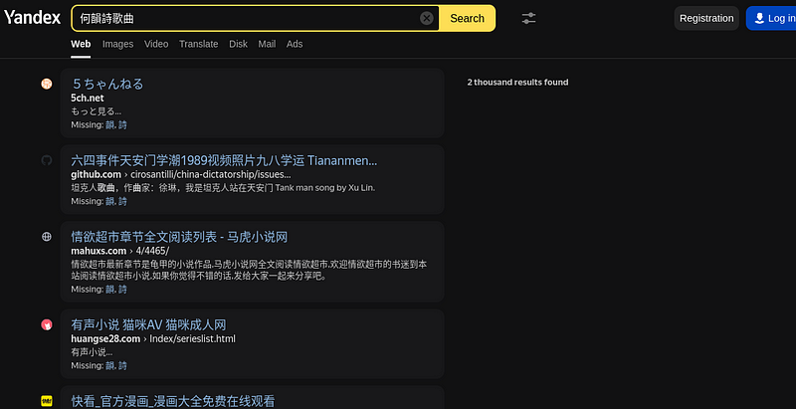Viewport: 796px width, 409px height.
Task: Click the 有声小说... snippet text
Action: point(92,352)
